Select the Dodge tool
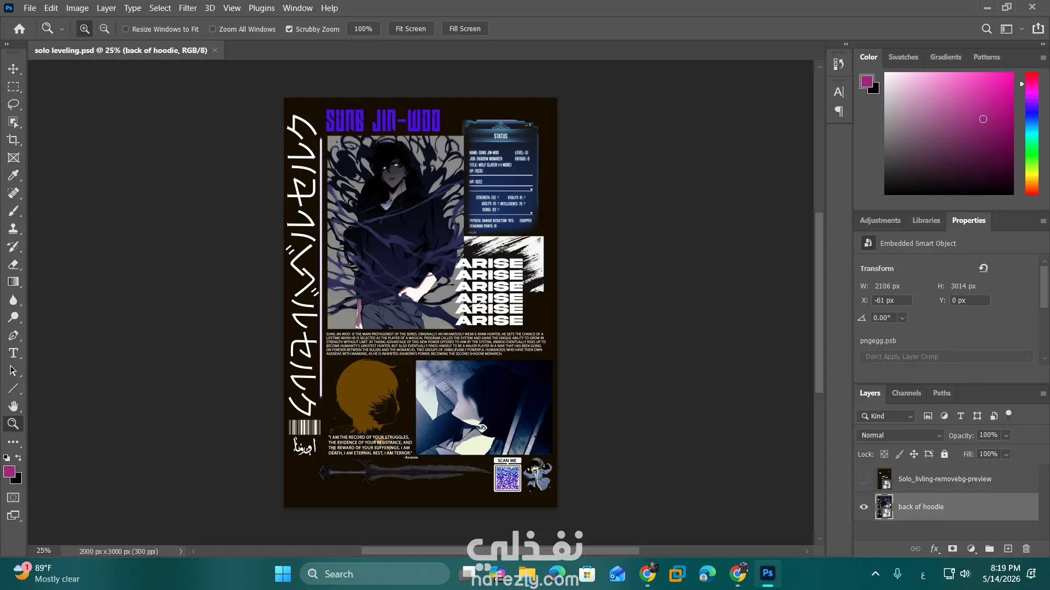The width and height of the screenshot is (1050, 590). [x=13, y=317]
